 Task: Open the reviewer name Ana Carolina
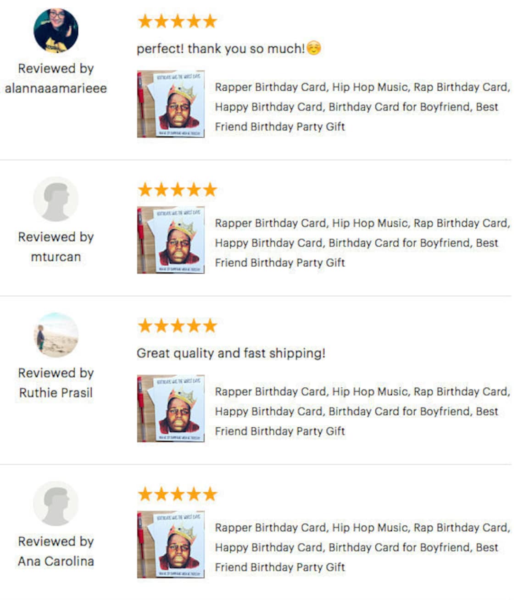[56, 561]
